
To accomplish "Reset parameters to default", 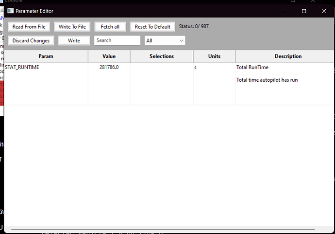I will [152, 27].
